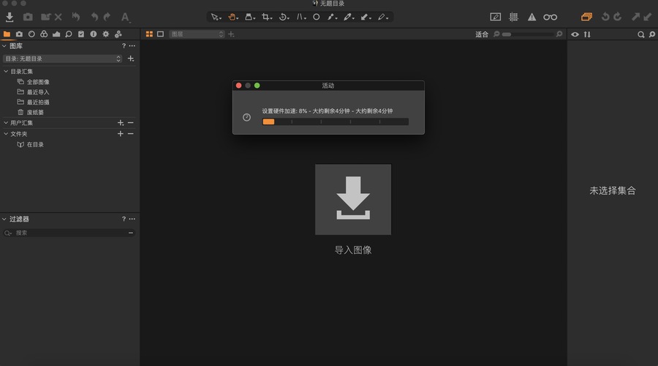Select the circle Spot removal tool

coord(317,18)
